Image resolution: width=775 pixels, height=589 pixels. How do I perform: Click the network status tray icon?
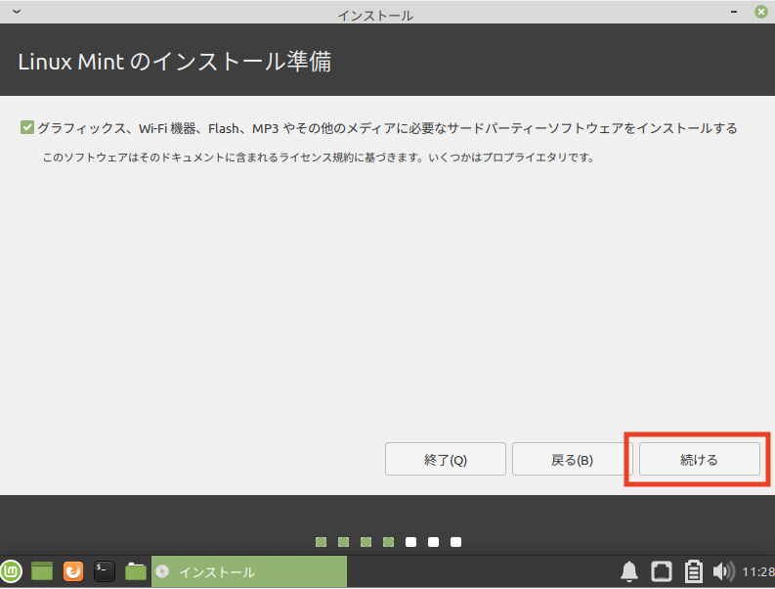662,571
